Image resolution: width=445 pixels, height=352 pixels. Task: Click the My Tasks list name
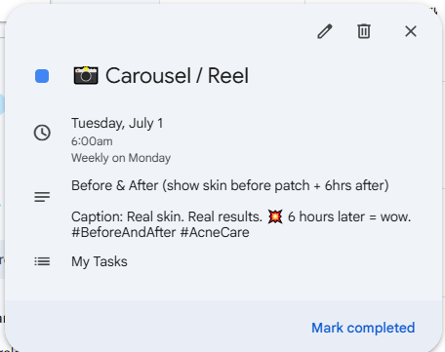click(x=100, y=261)
